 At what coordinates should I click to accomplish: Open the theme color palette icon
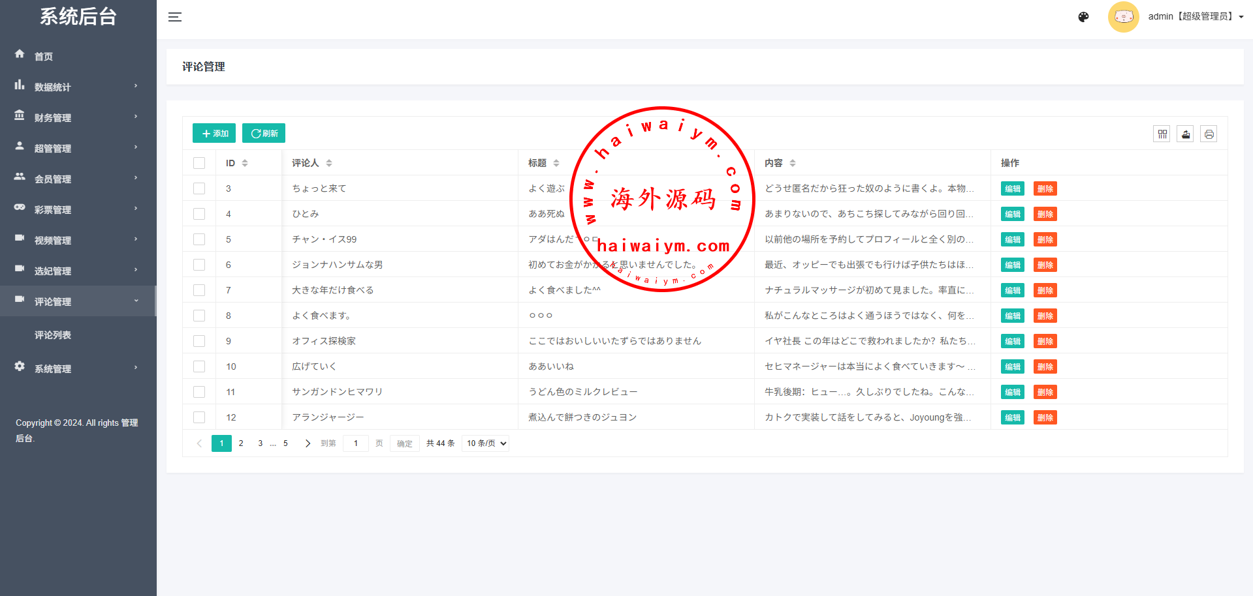(1083, 17)
